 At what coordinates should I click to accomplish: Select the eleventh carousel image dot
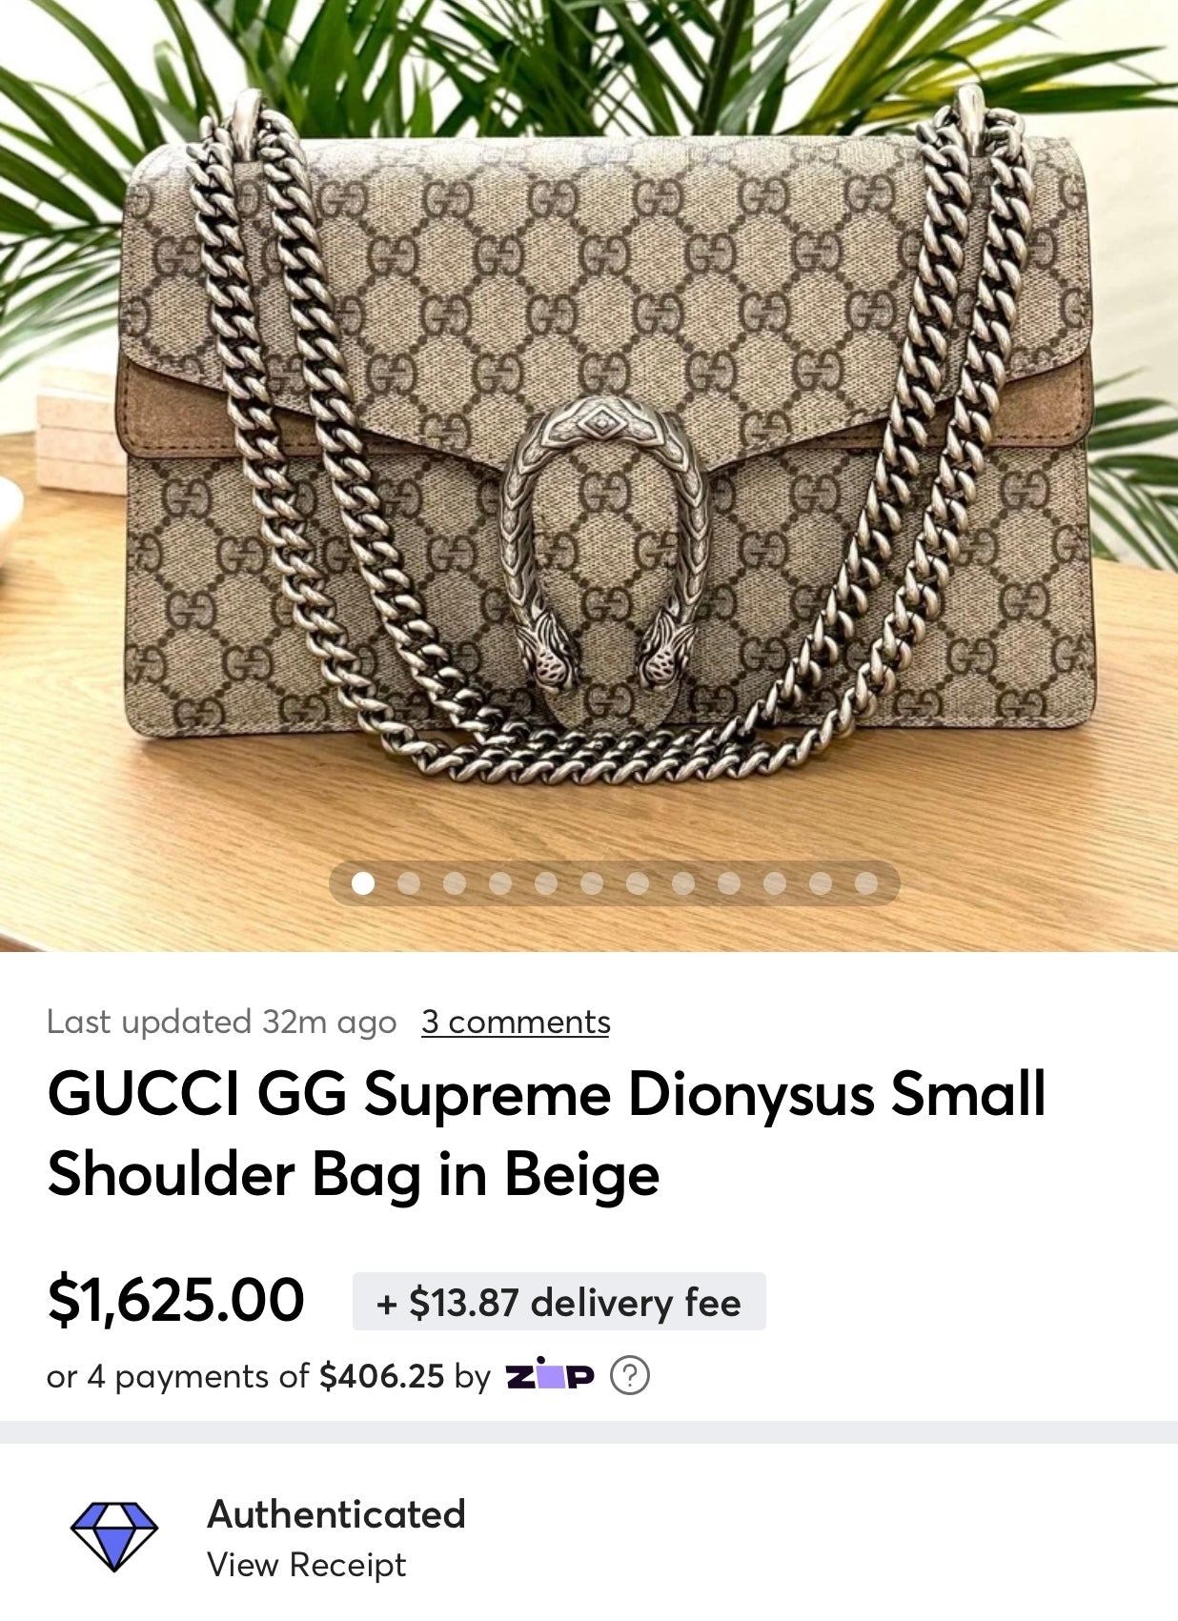point(821,883)
